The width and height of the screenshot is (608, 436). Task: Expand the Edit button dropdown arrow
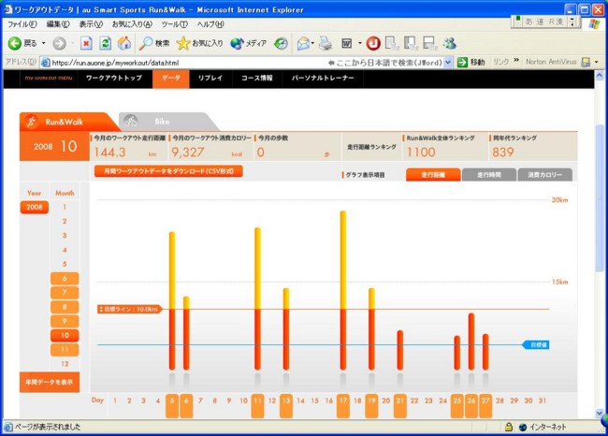click(360, 43)
